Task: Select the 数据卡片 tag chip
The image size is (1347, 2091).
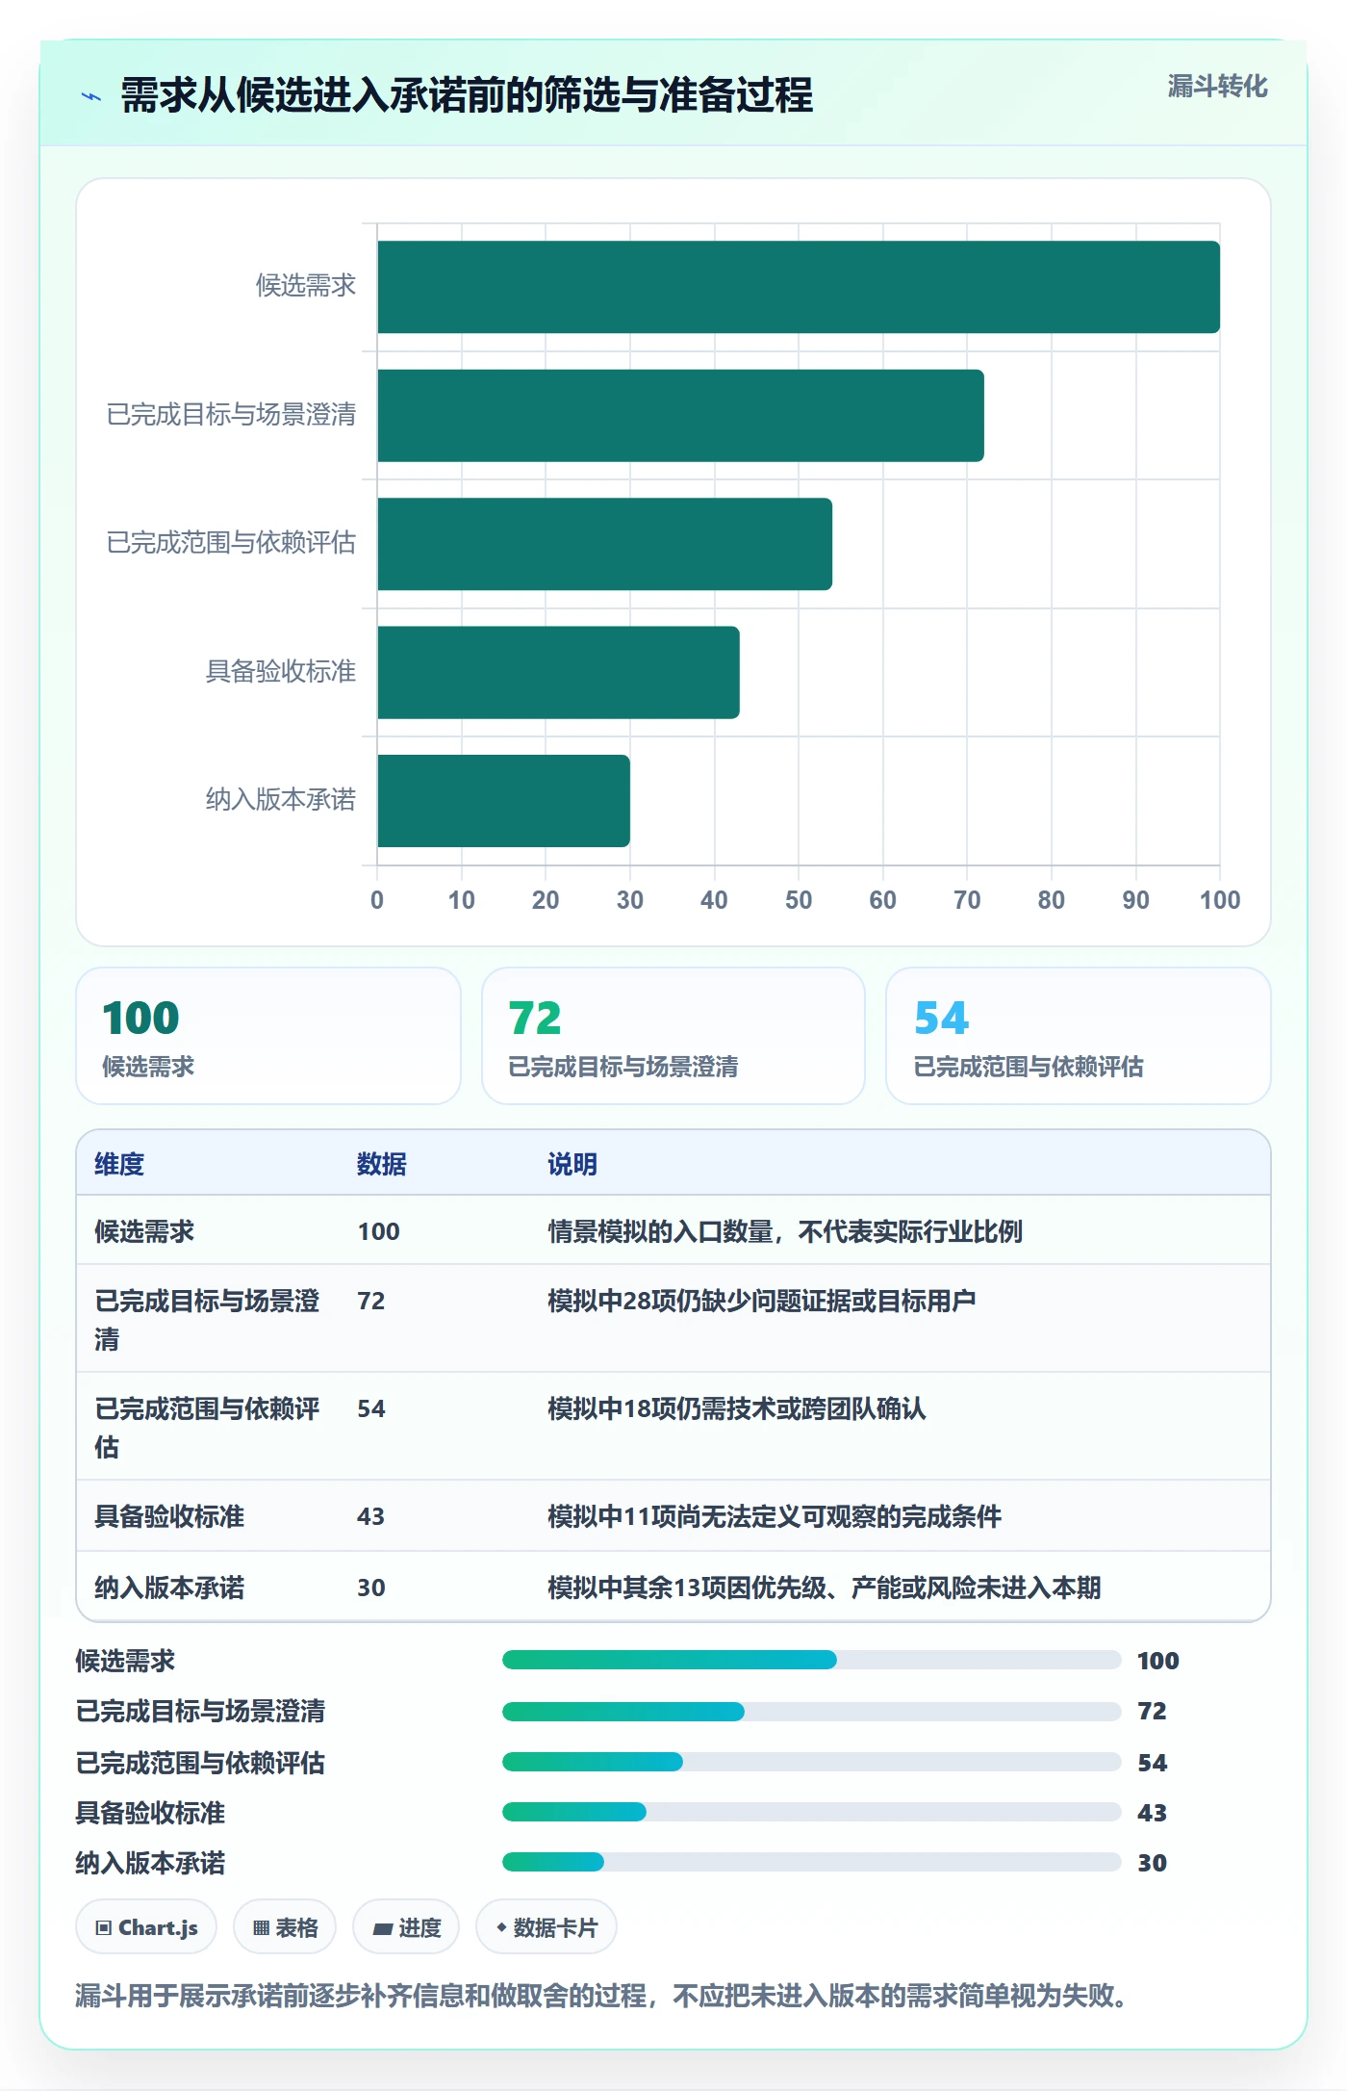Action: [x=546, y=1927]
